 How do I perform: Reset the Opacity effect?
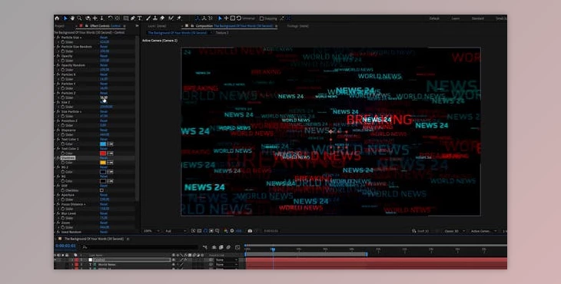[104, 56]
